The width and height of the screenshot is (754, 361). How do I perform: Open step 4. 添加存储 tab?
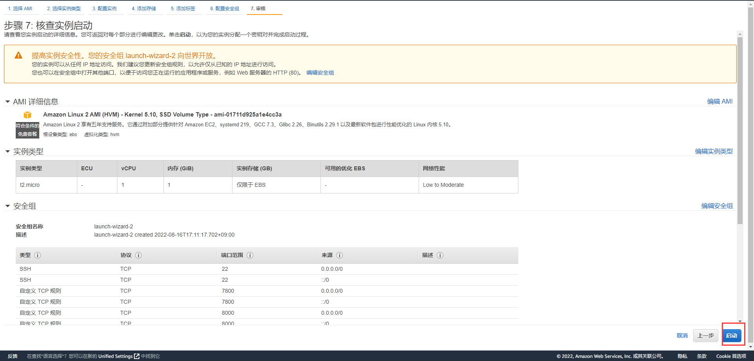(144, 9)
